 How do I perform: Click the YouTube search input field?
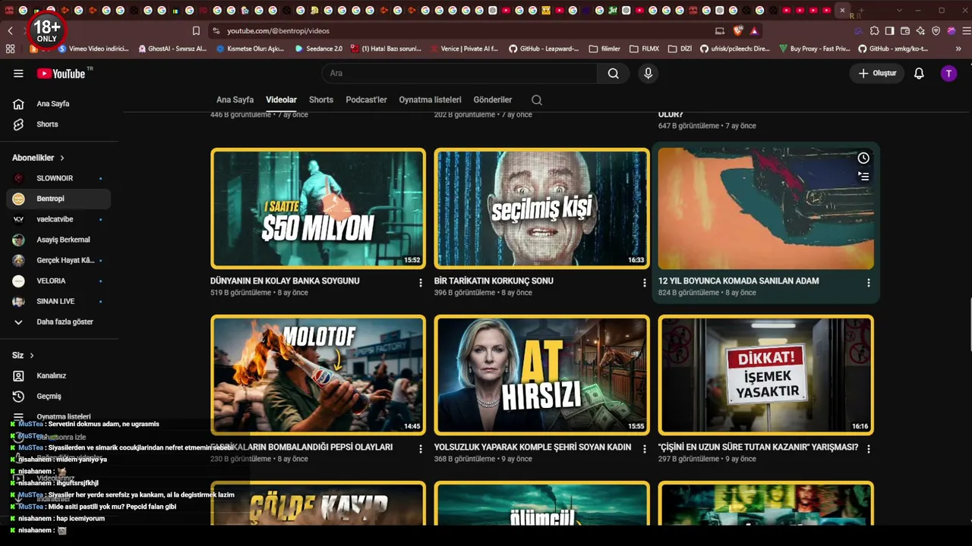click(459, 74)
